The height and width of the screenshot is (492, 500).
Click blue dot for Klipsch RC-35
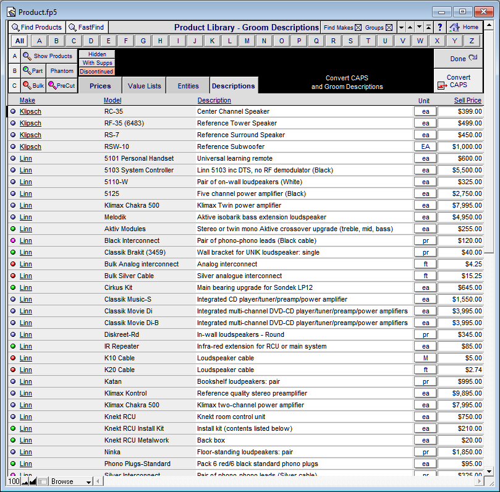pos(13,112)
